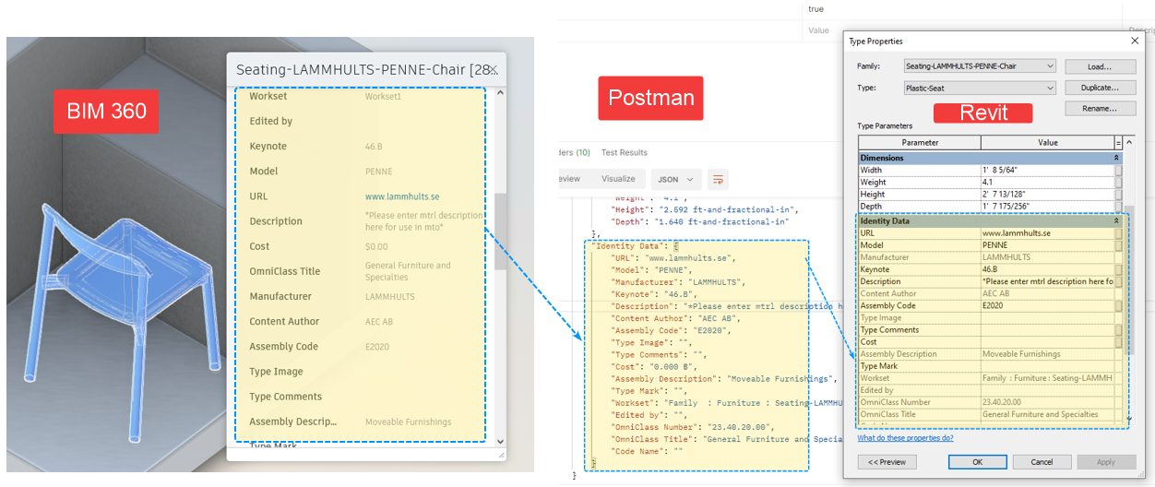
Task: Open 'What do these properties do?' link
Action: 892,438
